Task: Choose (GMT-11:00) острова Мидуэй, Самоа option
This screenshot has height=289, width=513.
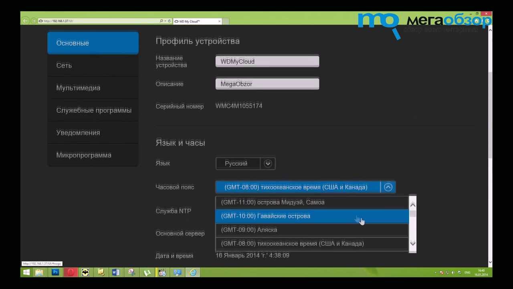Action: [x=312, y=202]
